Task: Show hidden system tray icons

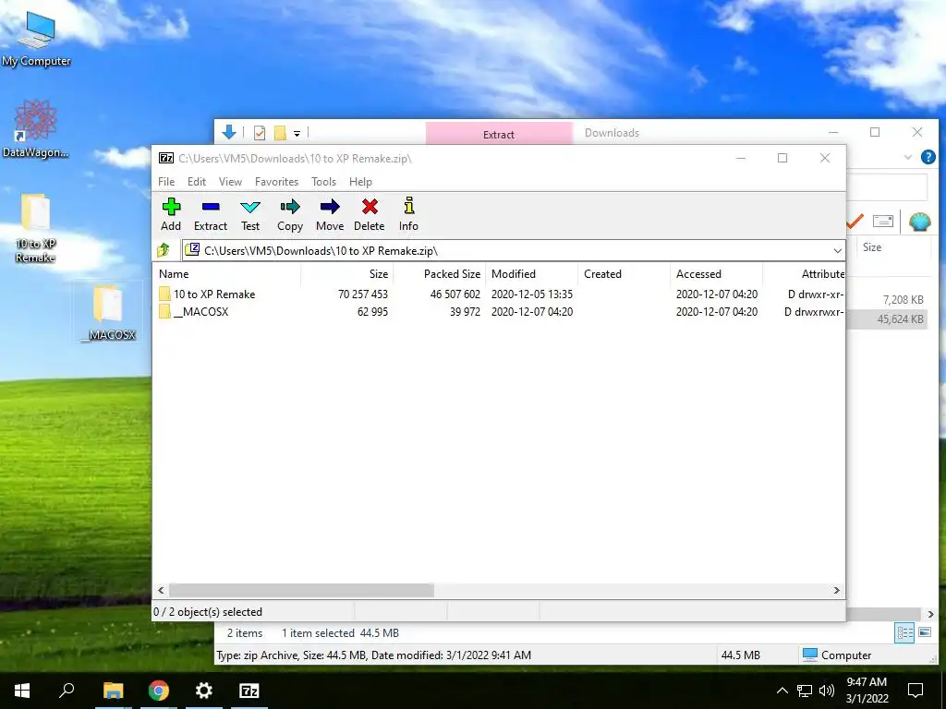Action: [x=782, y=691]
